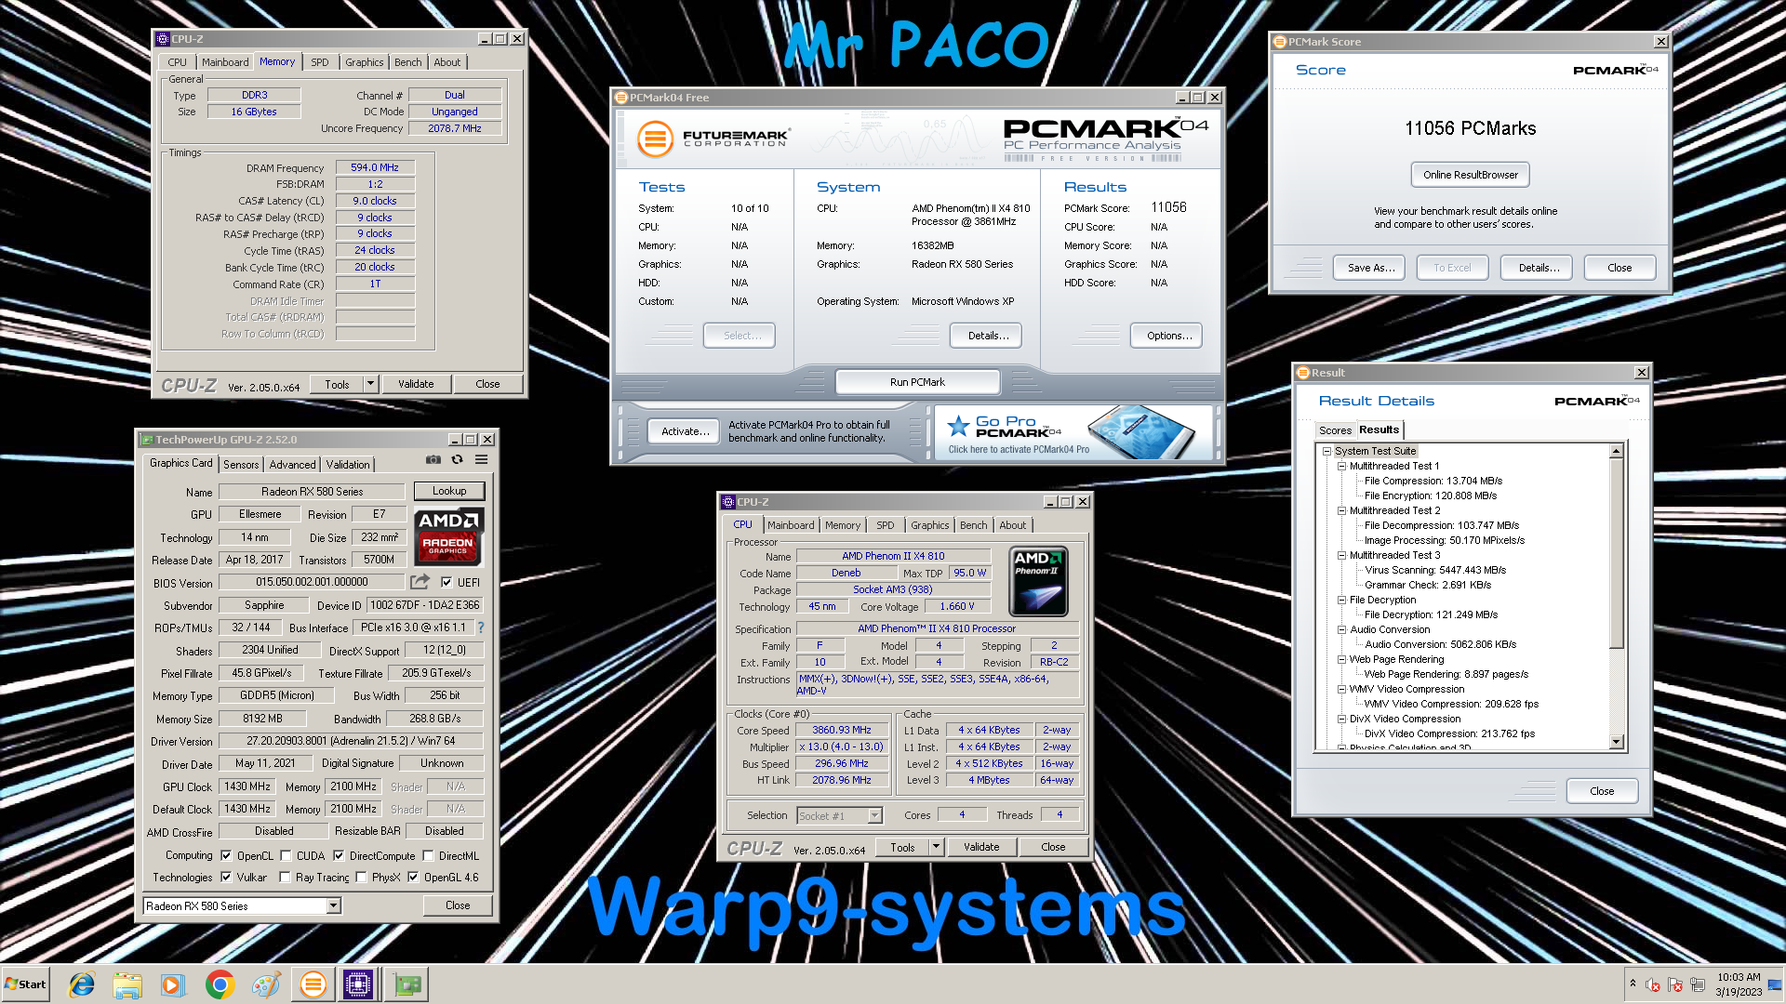Open the Advanced tab in GPU-Z
Image resolution: width=1786 pixels, height=1004 pixels.
click(x=292, y=464)
